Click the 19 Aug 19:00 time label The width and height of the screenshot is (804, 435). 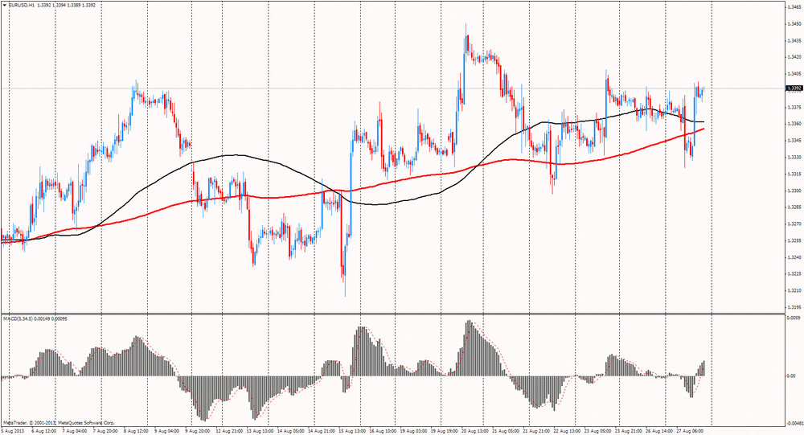click(x=444, y=432)
